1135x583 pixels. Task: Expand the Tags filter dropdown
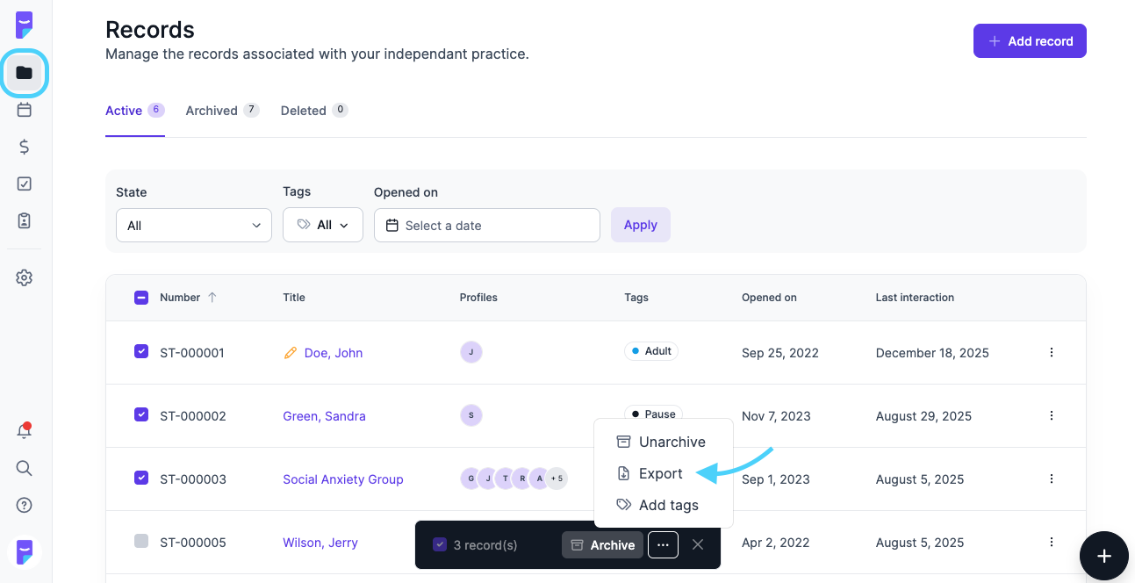click(x=323, y=226)
